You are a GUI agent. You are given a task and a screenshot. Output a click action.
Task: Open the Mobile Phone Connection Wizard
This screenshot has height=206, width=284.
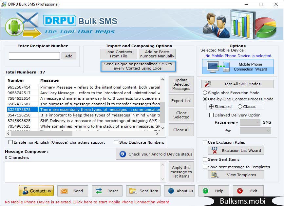pos(237,67)
